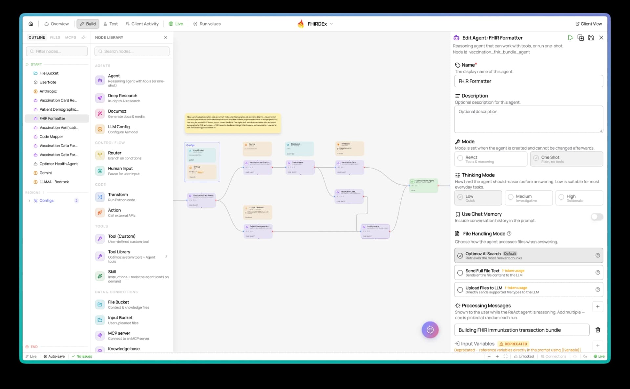Toggle dark mode with the moon icon
Viewport: 630px width, 389px height.
click(585, 356)
